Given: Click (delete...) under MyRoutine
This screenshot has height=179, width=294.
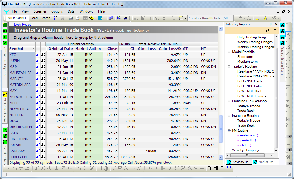Looking at the screenshot, I should click(x=244, y=145).
